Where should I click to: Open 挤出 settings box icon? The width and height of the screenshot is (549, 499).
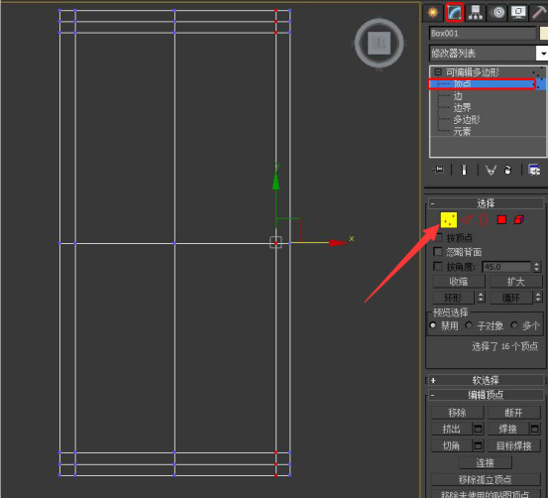pos(478,429)
